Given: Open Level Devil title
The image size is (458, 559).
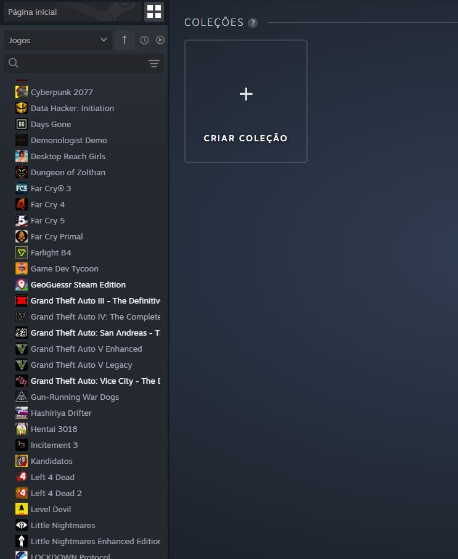Looking at the screenshot, I should click(x=51, y=509).
